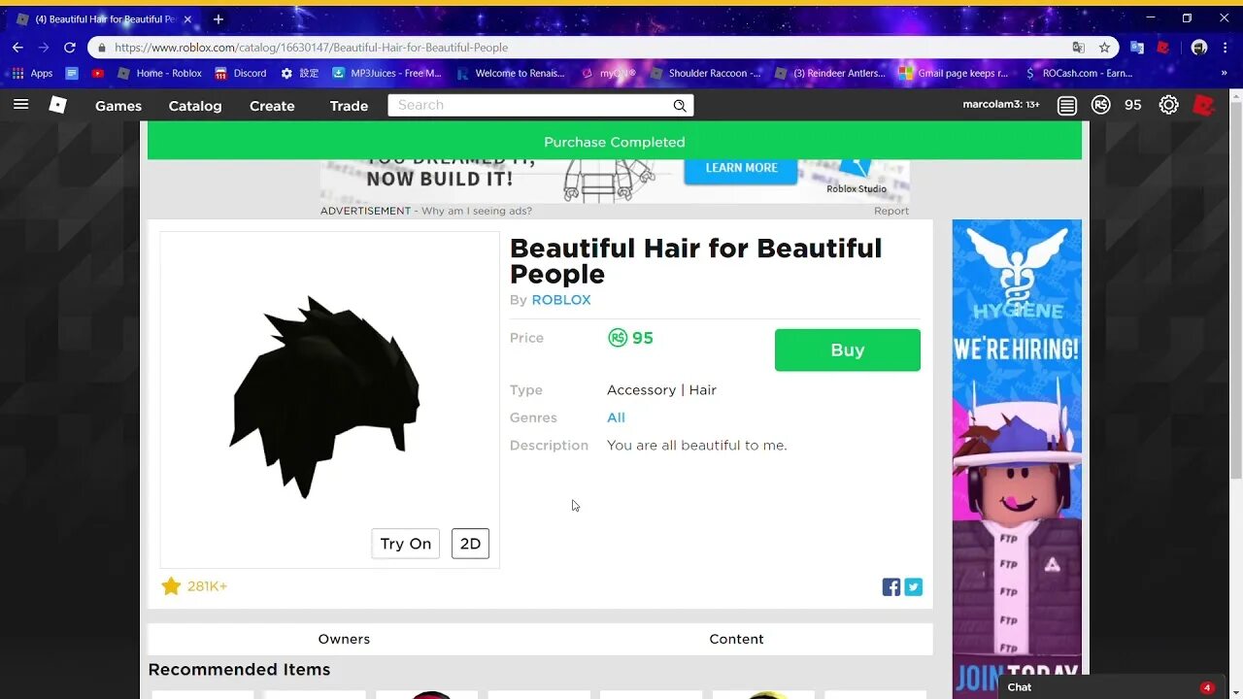This screenshot has height=699, width=1243.
Task: Open the Google Docs bookmark icon
Action: point(72,73)
